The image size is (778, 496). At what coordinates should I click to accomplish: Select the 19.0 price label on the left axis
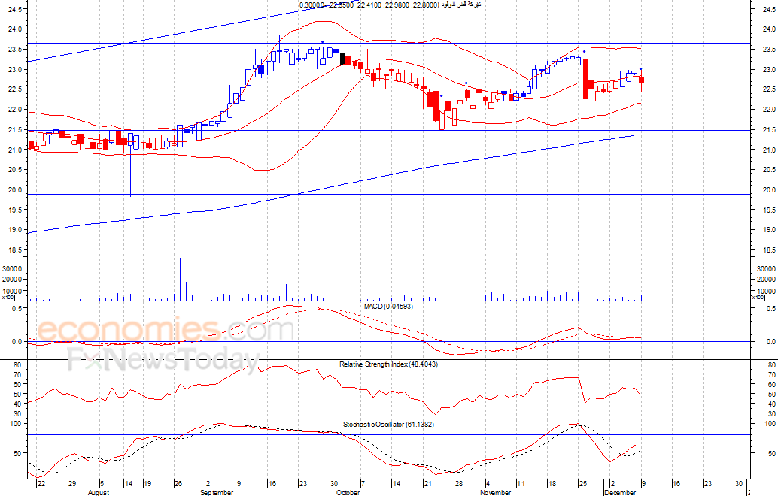point(15,230)
